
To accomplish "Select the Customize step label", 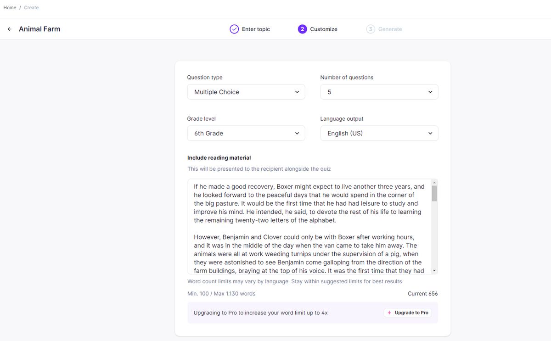I will (x=323, y=29).
